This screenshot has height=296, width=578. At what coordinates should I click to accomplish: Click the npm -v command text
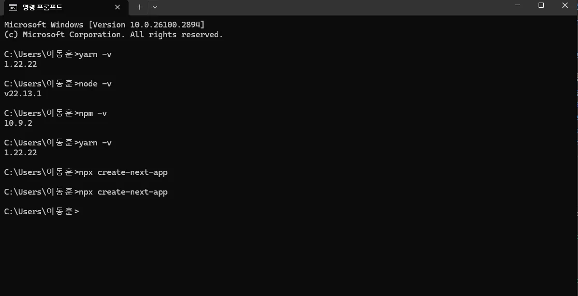(x=93, y=113)
